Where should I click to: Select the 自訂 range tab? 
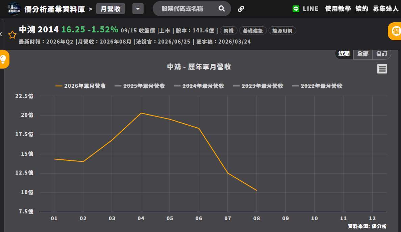pyautogui.click(x=381, y=54)
